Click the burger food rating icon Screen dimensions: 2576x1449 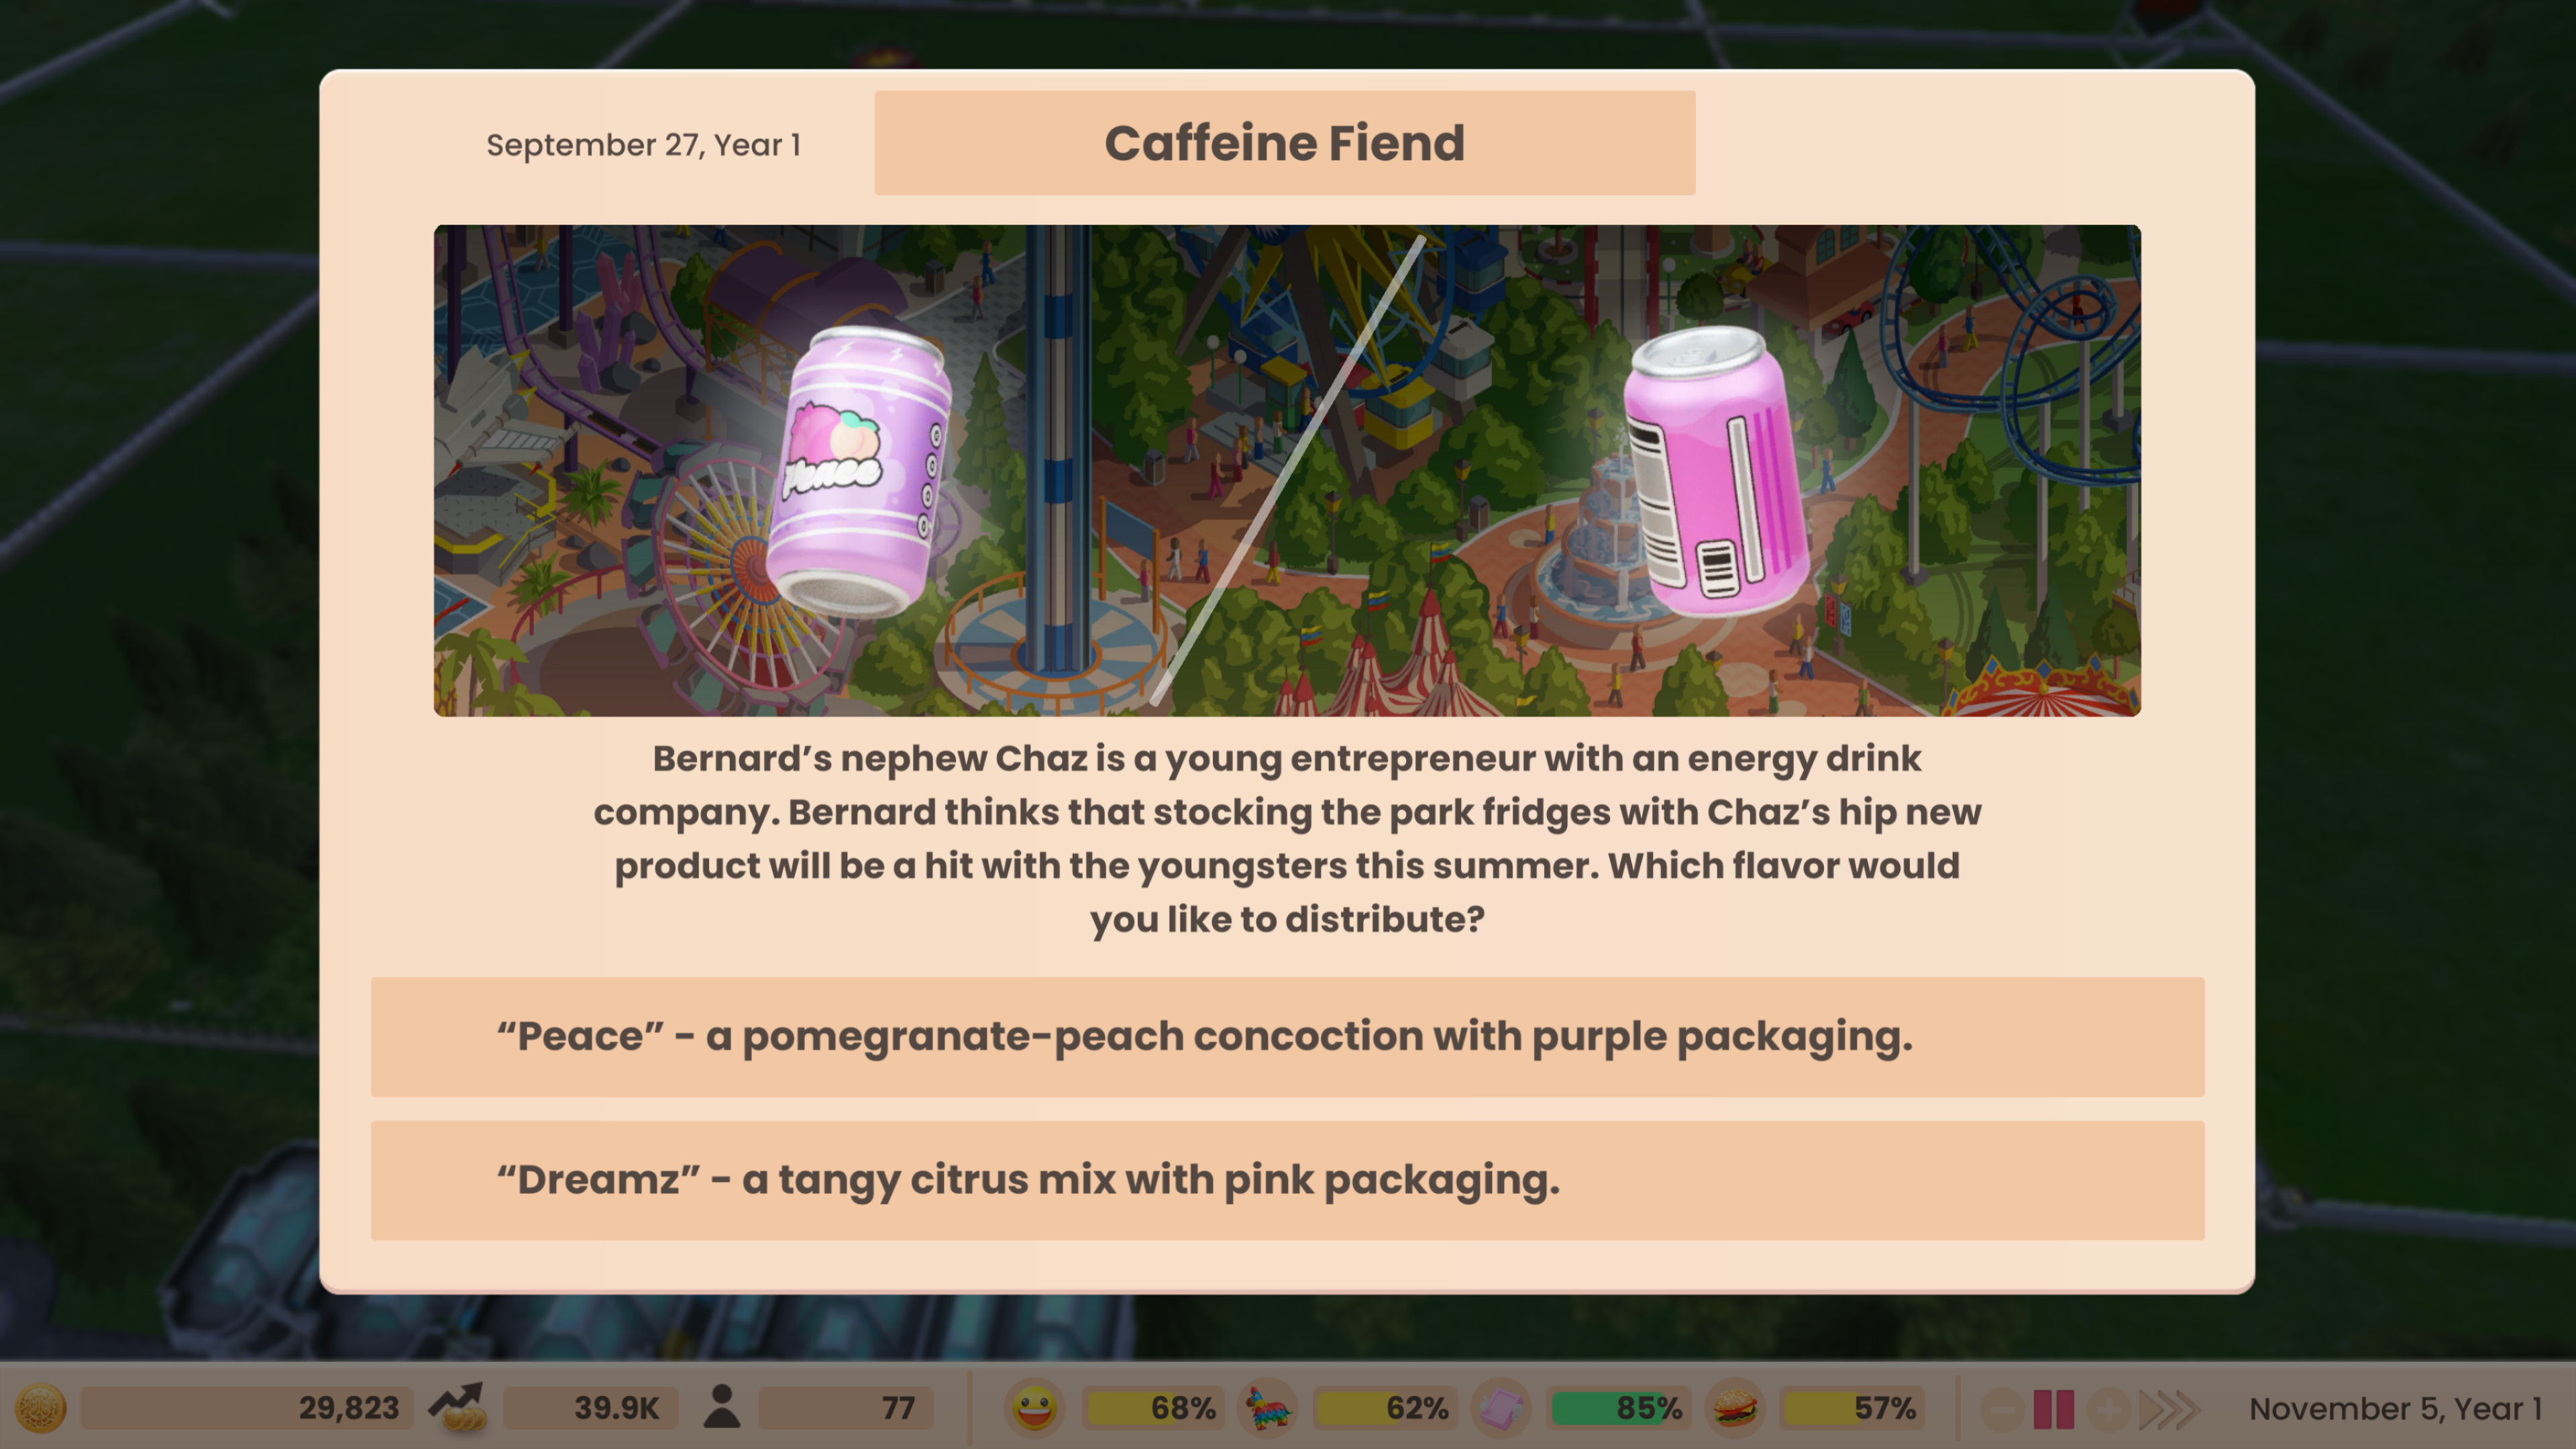point(1735,1408)
